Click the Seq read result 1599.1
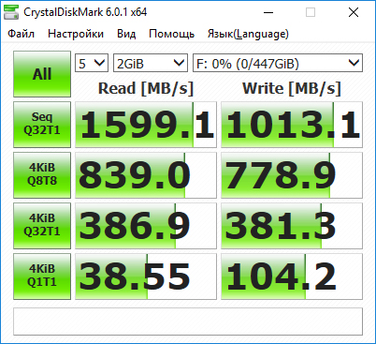The width and height of the screenshot is (376, 344). 146,125
